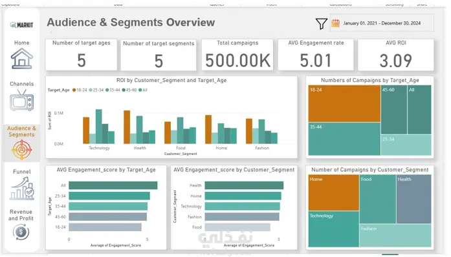Select the AVG Engagement rate 5.01 card
This screenshot has height=257, width=451.
[316, 55]
